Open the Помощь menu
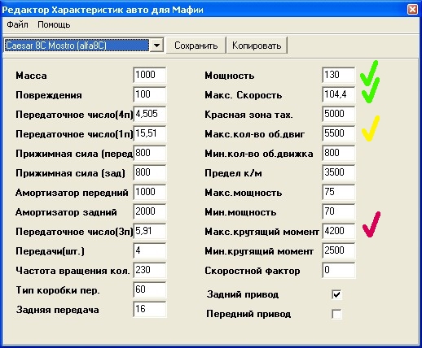Viewport: 422px width, 348px height. (x=54, y=24)
